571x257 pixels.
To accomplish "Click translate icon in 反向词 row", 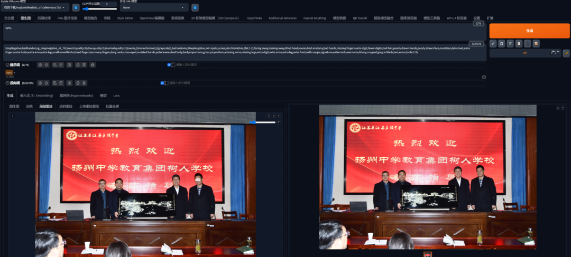I will pos(70,83).
